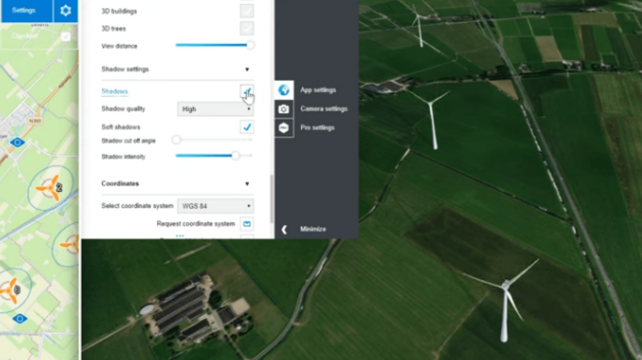642x360 pixels.
Task: Switch to App settings tab
Action: coord(318,90)
